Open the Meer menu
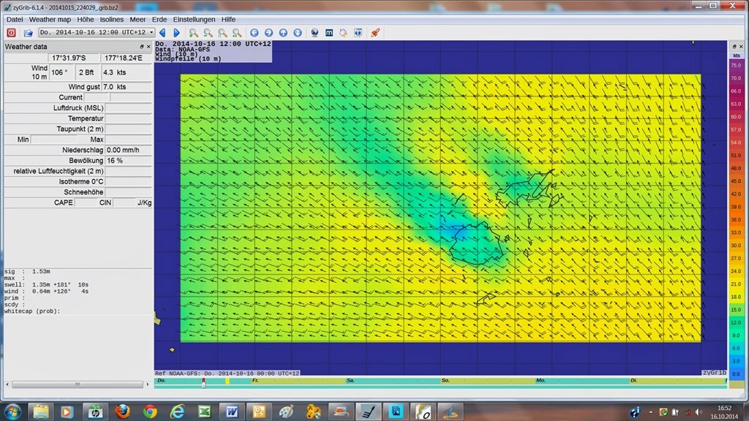The width and height of the screenshot is (749, 421). (138, 20)
